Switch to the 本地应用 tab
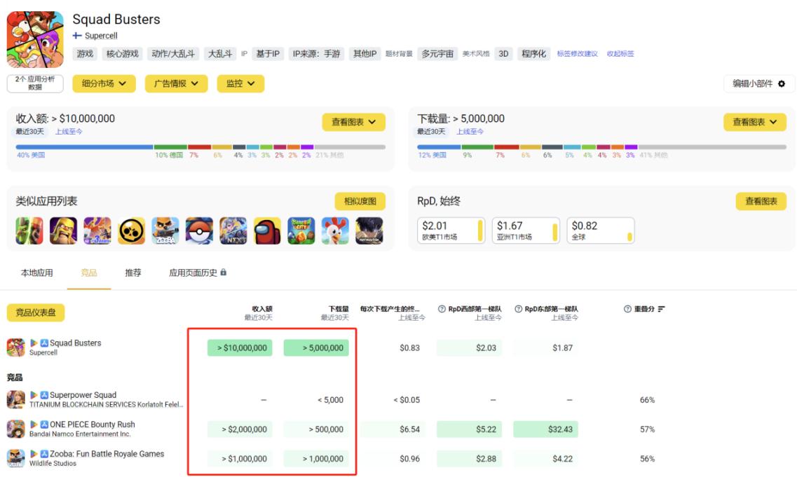This screenshot has height=477, width=797. [36, 272]
